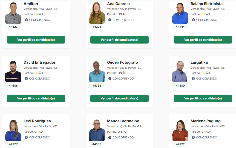
Task: Click Marlene Pagung's candidate photo
Action: coord(180,130)
